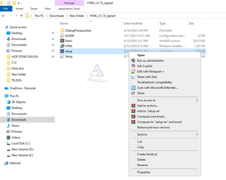This screenshot has height=180, width=226.
Task: Open the recent locations dropdown arrow
Action: pos(16,16)
